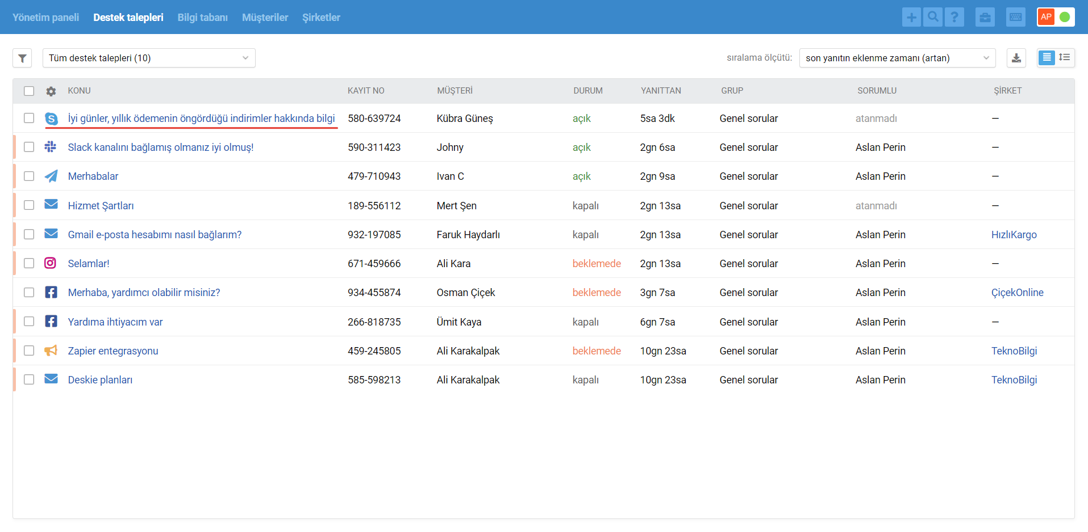Expand 'Tüm destek talepleri (10)' dropdown
The image size is (1088, 532).
[149, 58]
